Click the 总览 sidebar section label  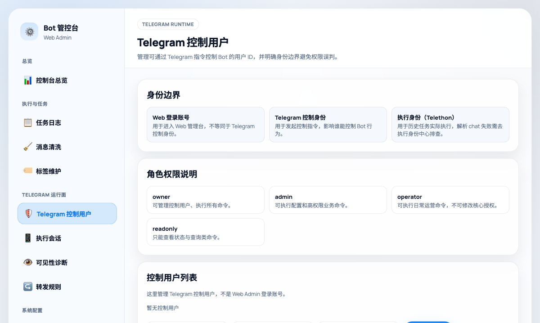pos(27,61)
